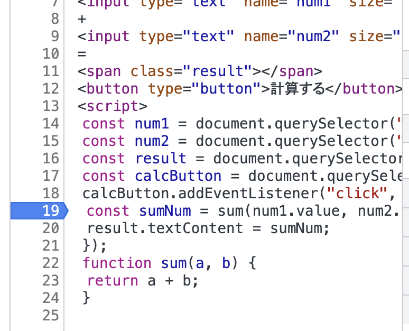The width and height of the screenshot is (409, 331).
Task: Click 'function sum(a, b) {' declaration
Action: pos(170,263)
